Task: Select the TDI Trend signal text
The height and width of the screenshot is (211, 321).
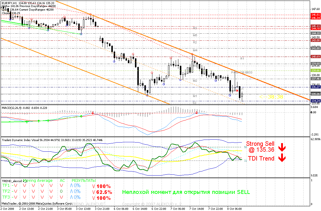Action: click(261, 158)
